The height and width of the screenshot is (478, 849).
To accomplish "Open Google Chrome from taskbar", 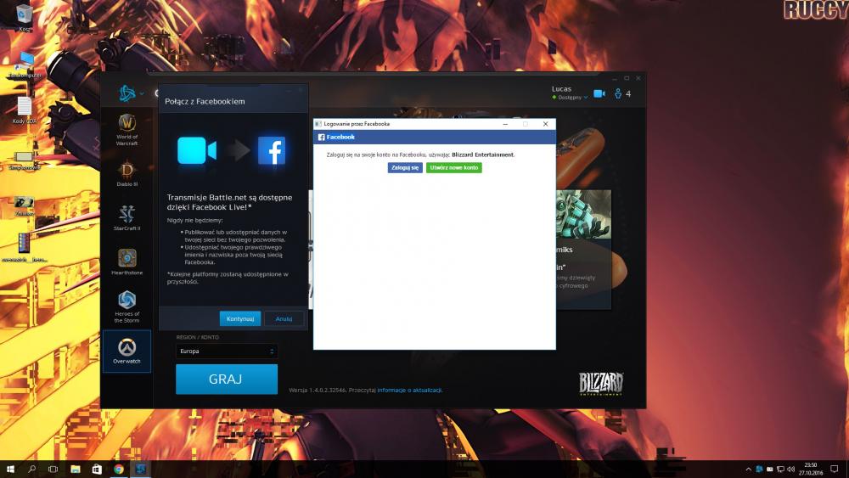I will coord(119,469).
